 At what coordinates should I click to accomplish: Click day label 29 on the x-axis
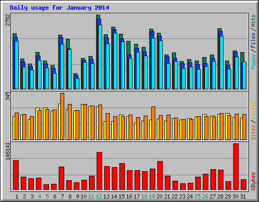tap(228, 196)
